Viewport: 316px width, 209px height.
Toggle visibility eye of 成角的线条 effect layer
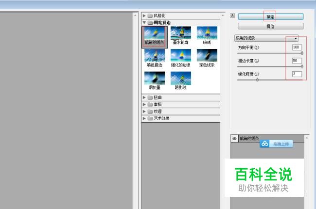234,139
